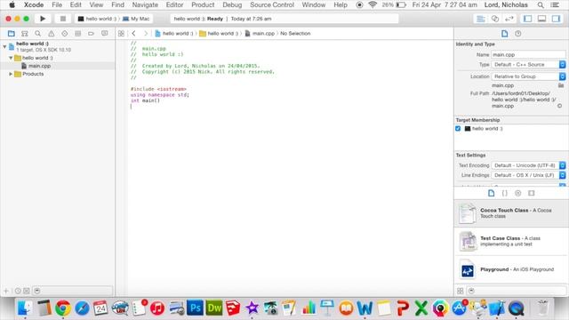Image resolution: width=569 pixels, height=320 pixels.
Task: Open the Editor menu
Action: [x=174, y=4]
